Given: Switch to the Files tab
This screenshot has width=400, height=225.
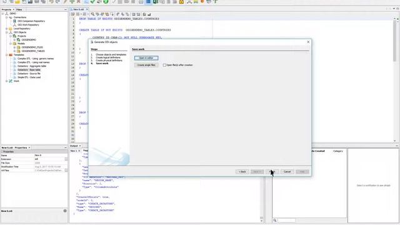Looking at the screenshot, I should pos(19,9).
